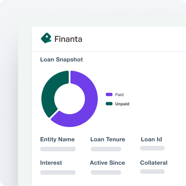This screenshot has width=186, height=186.
Task: Toggle the green Unpaid legend swatch
Action: click(109, 104)
